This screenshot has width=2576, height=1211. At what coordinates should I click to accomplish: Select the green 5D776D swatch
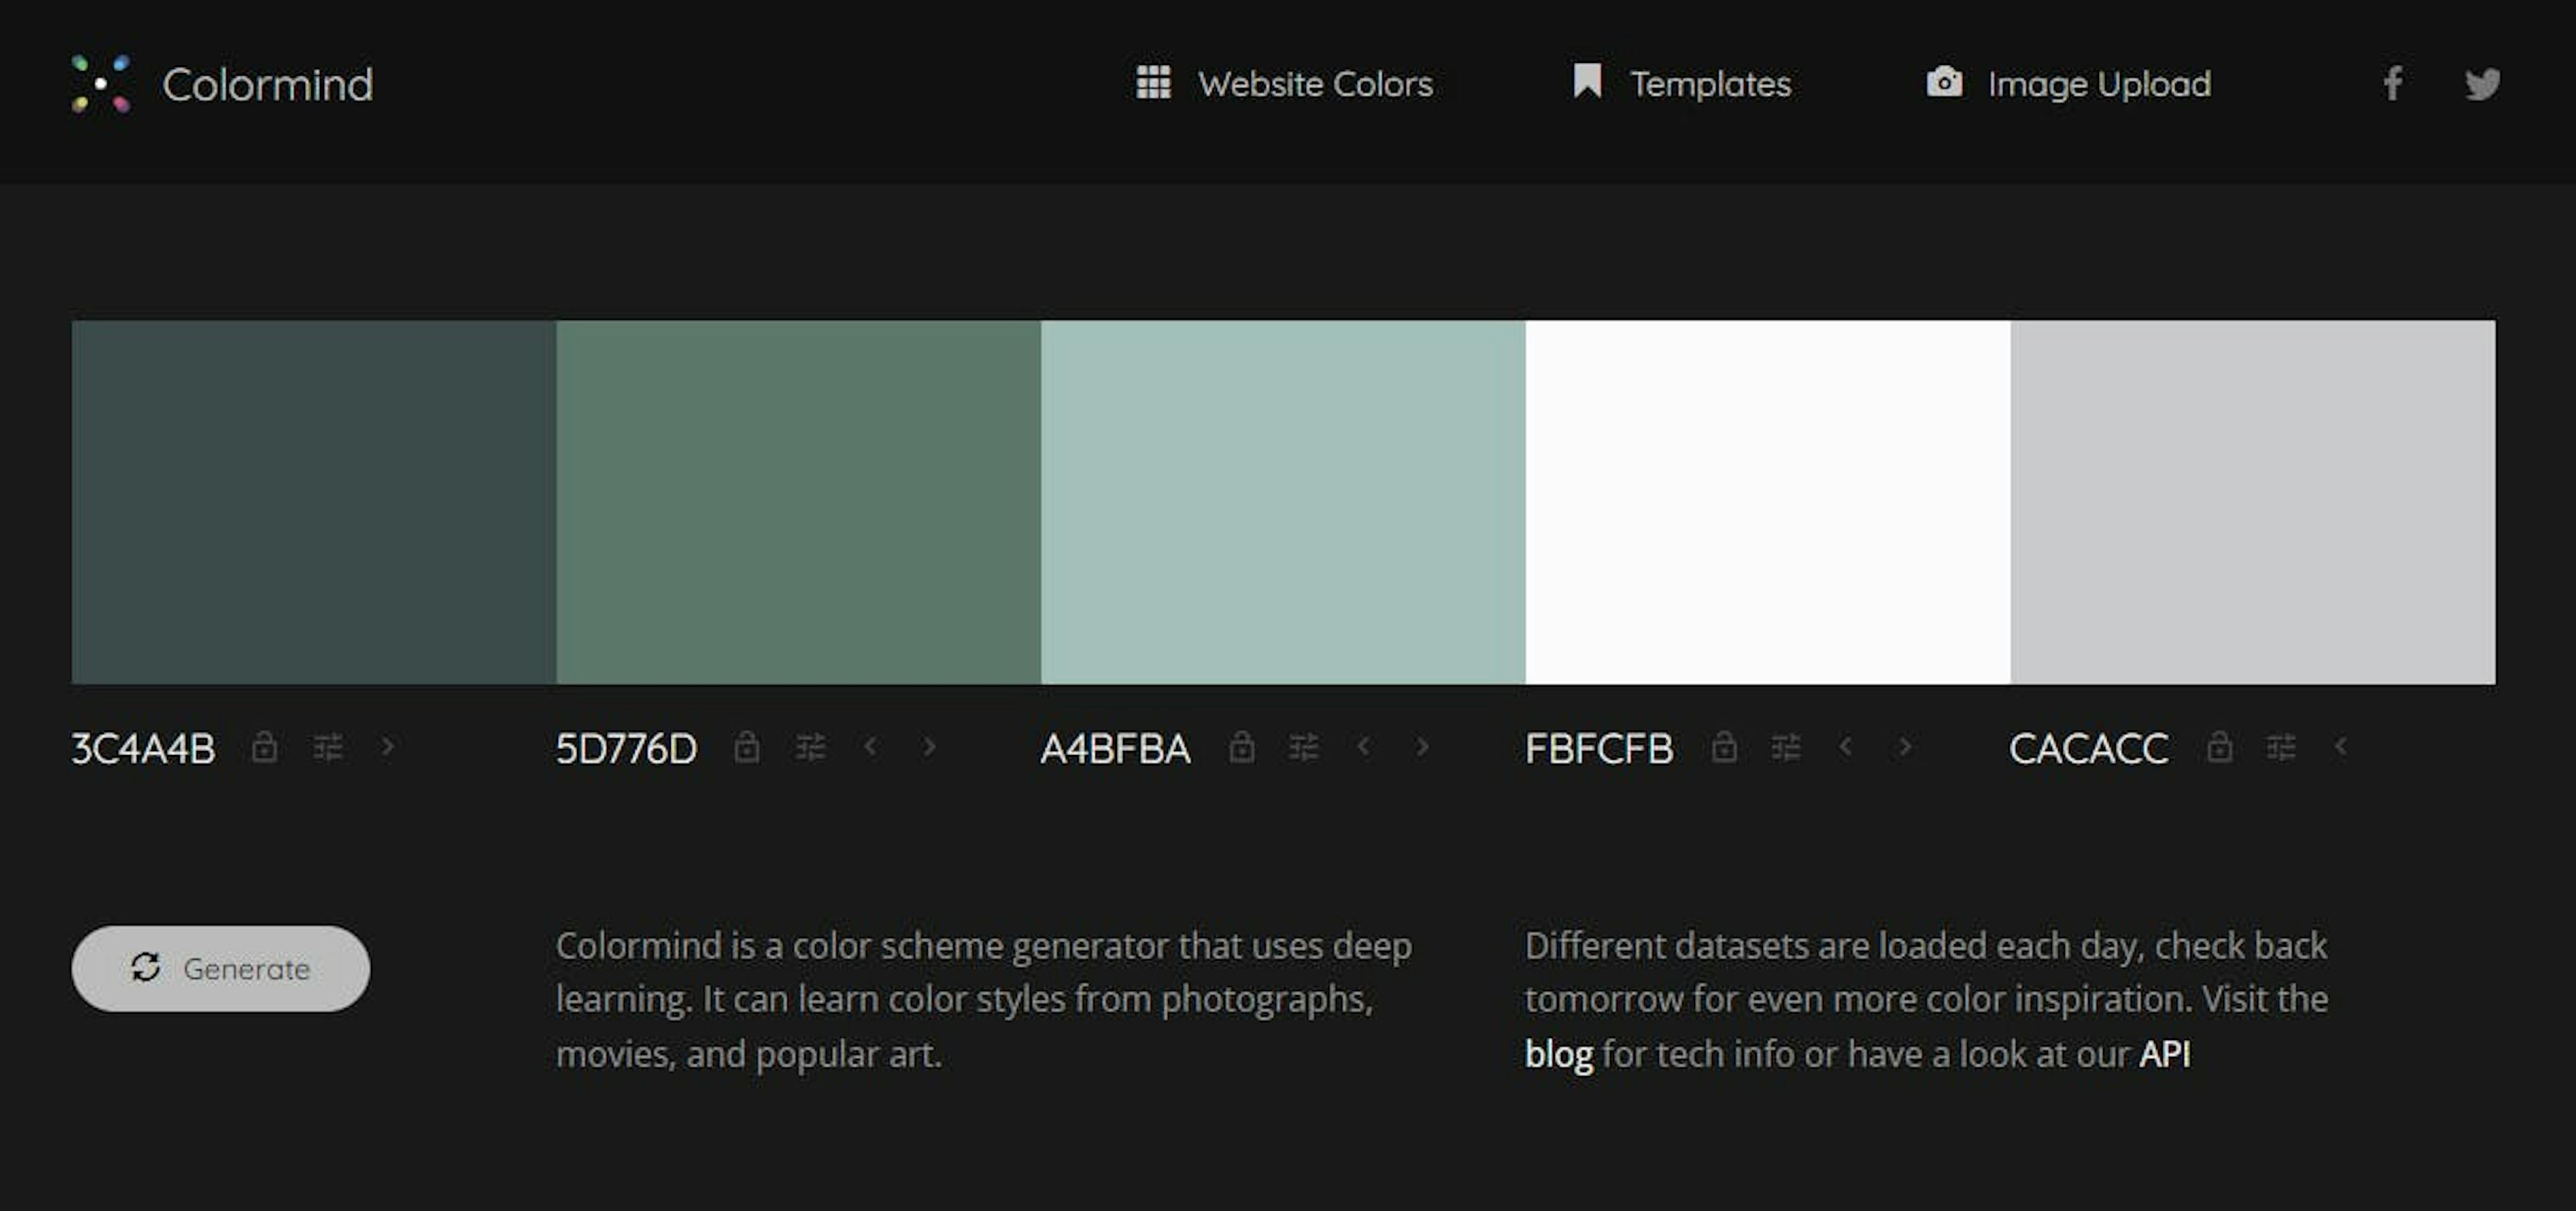click(799, 502)
